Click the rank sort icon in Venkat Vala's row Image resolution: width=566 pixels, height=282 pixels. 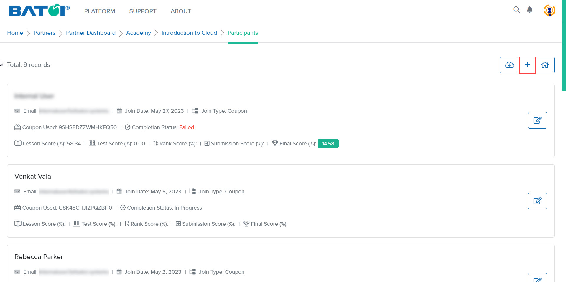[127, 224]
